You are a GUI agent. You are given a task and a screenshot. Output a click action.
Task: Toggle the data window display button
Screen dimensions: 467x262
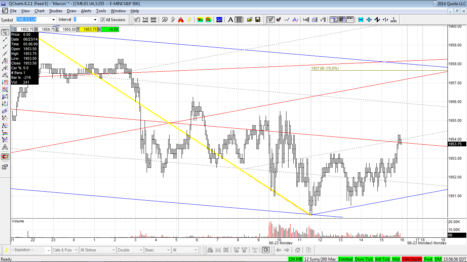coord(342,20)
